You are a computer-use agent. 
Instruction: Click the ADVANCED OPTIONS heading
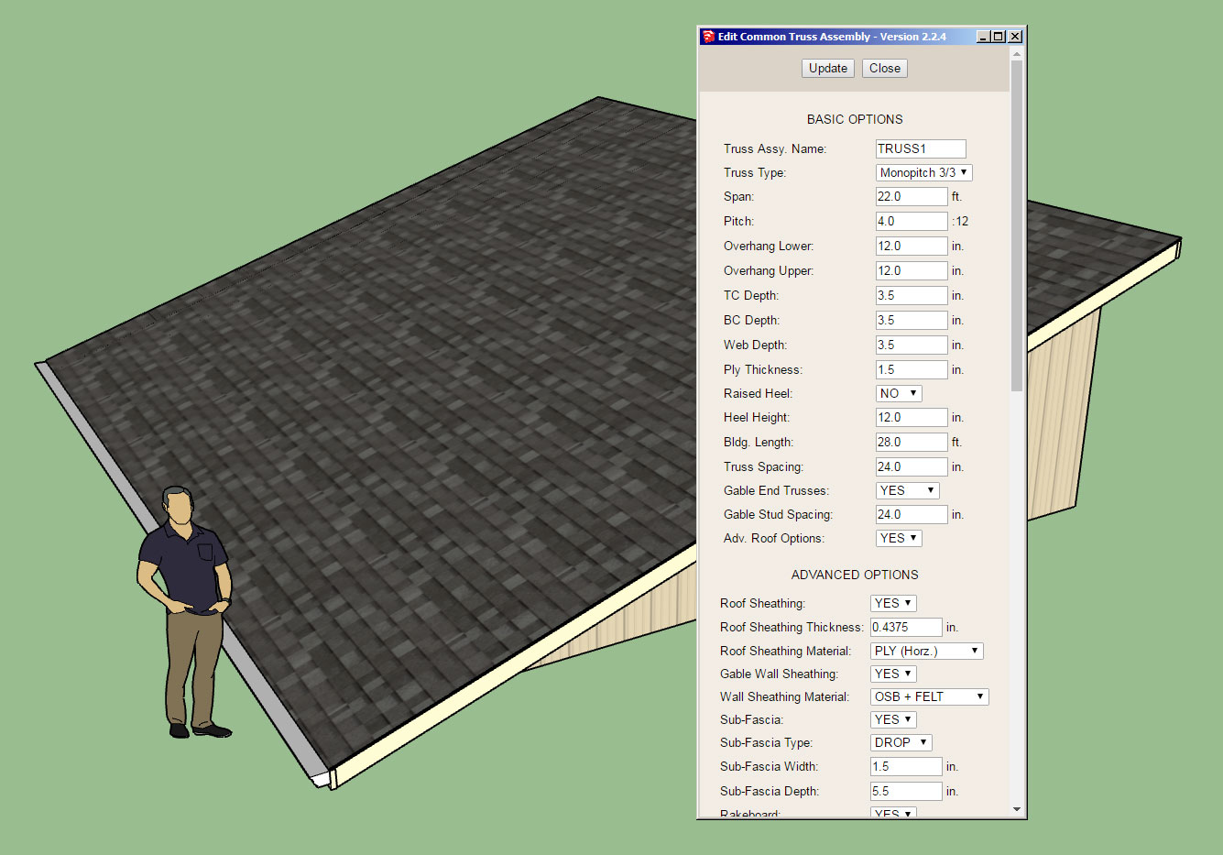point(855,575)
